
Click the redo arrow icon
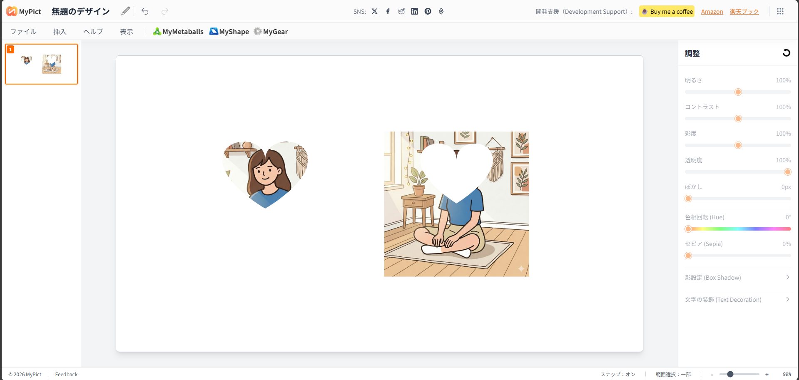(165, 11)
